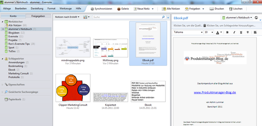
Task: Print note using Drucken icon
Action: (x=212, y=9)
